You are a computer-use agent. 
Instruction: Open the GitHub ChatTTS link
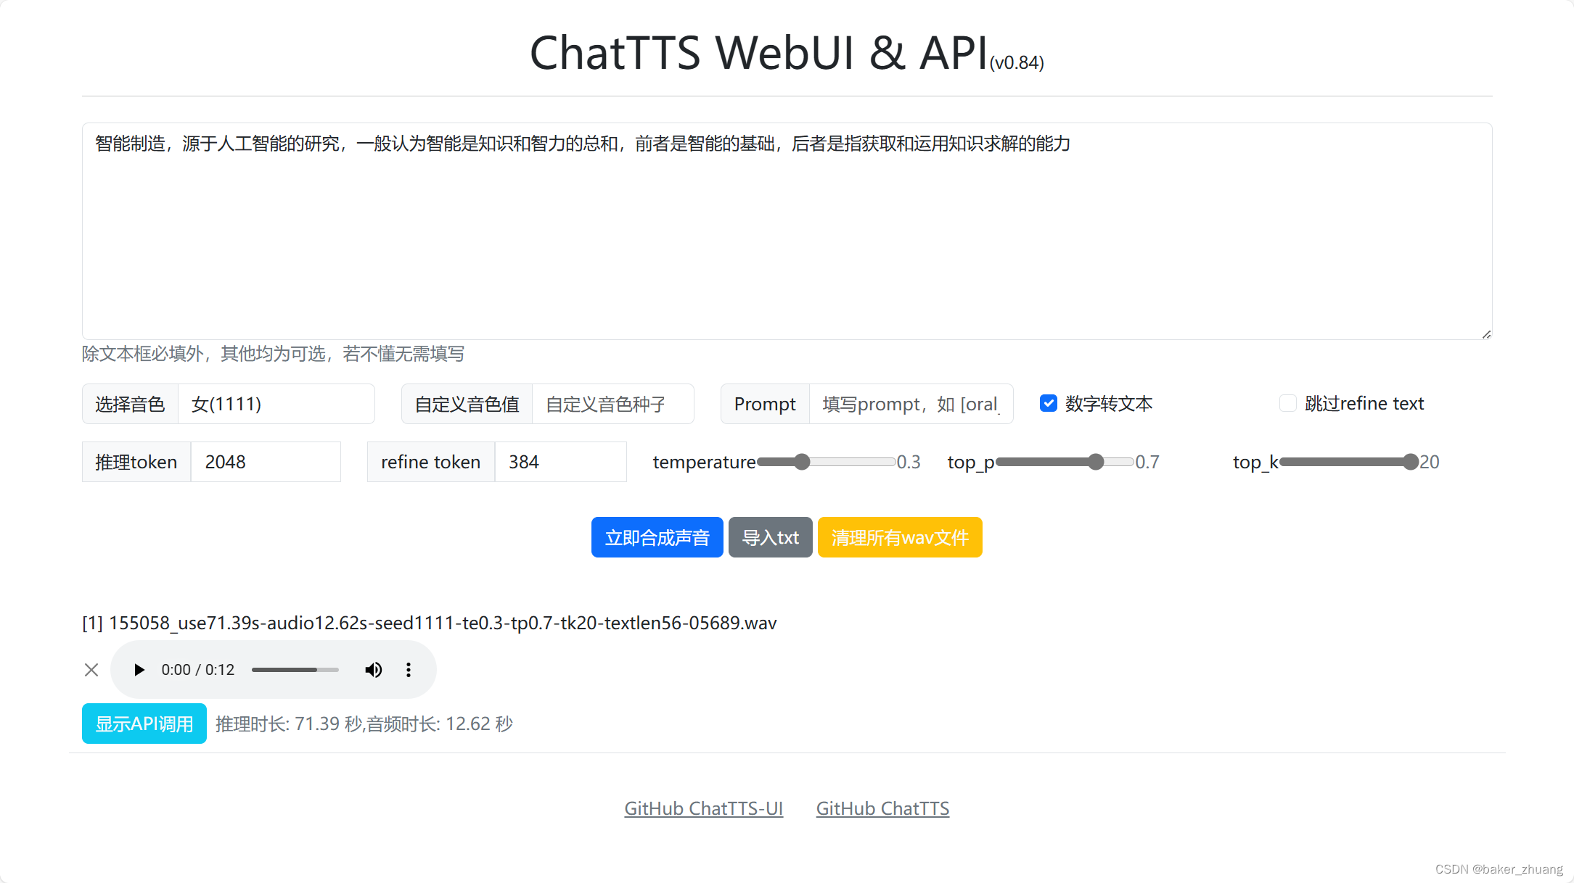pos(882,808)
